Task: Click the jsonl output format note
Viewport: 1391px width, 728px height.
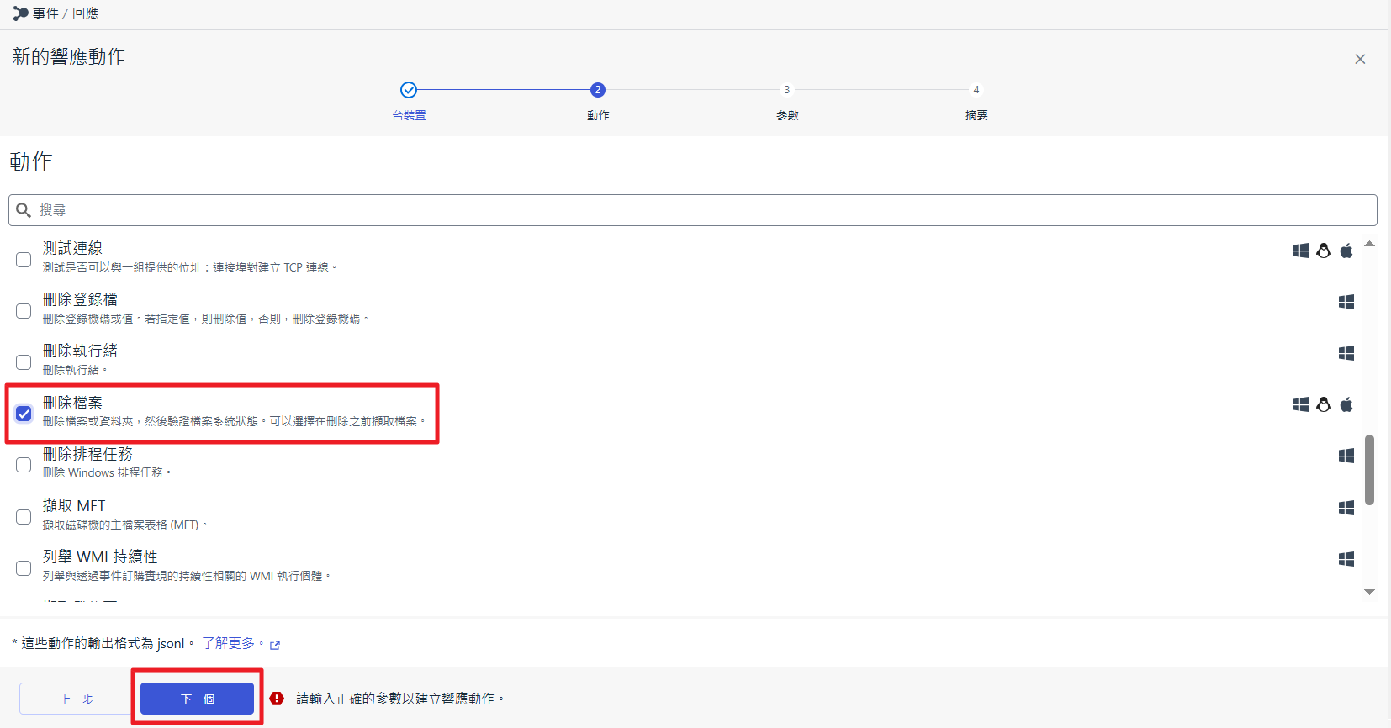Action: click(103, 643)
